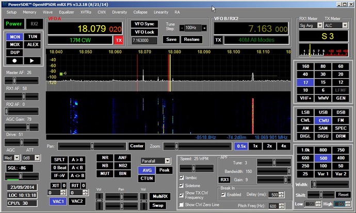Open the Setup menu
This screenshot has height=213, width=356.
pos(11,11)
